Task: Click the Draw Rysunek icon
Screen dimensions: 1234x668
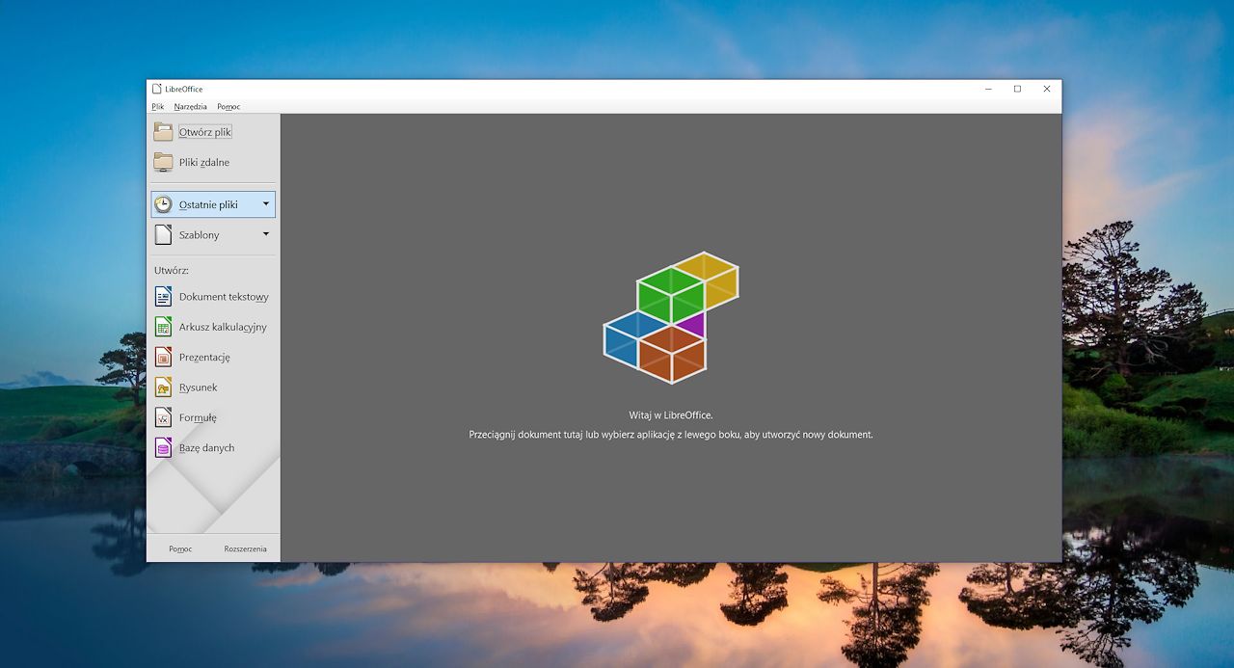Action: pos(163,387)
